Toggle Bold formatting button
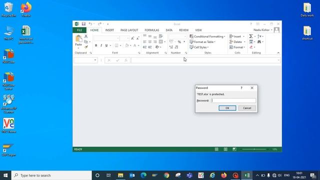This screenshot has width=320, height=180. 96,45
